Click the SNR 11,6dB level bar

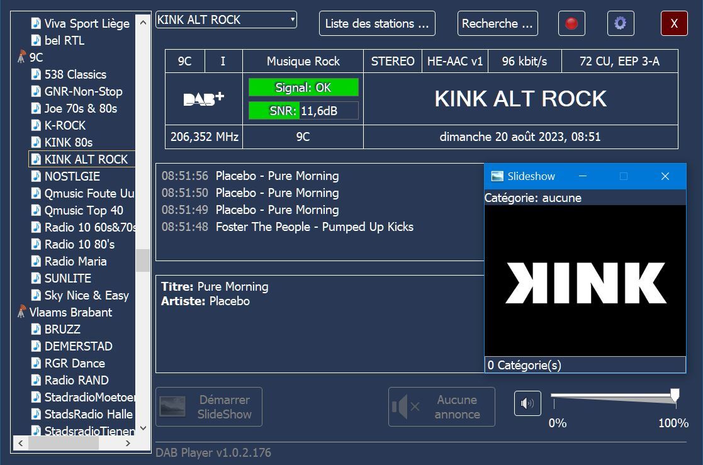tap(303, 111)
